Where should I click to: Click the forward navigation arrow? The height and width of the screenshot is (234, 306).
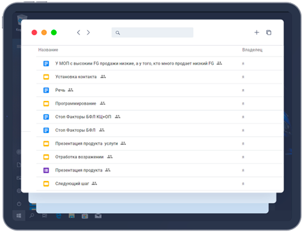point(89,32)
